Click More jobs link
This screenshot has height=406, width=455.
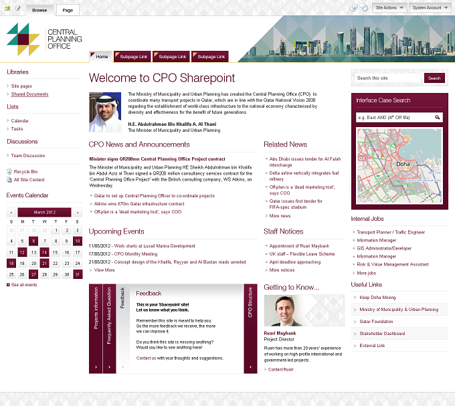(366, 273)
